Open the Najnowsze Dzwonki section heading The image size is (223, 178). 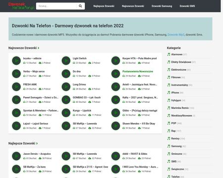pos(24,48)
